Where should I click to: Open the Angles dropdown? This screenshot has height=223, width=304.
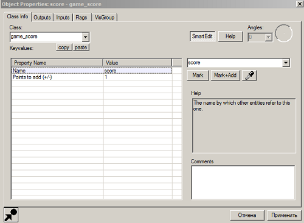[269, 37]
